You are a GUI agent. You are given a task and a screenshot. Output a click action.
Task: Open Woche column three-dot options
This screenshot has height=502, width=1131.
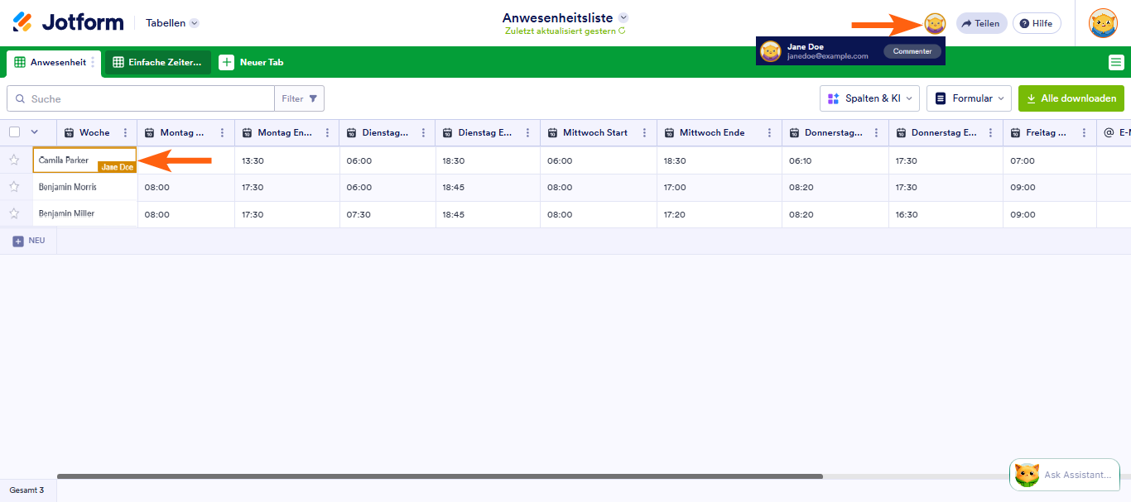[126, 132]
